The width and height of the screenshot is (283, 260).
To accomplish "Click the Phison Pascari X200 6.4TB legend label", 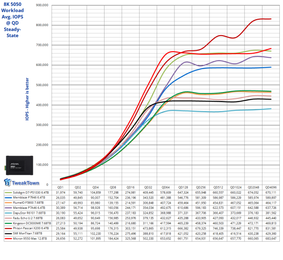I will (x=31, y=228).
